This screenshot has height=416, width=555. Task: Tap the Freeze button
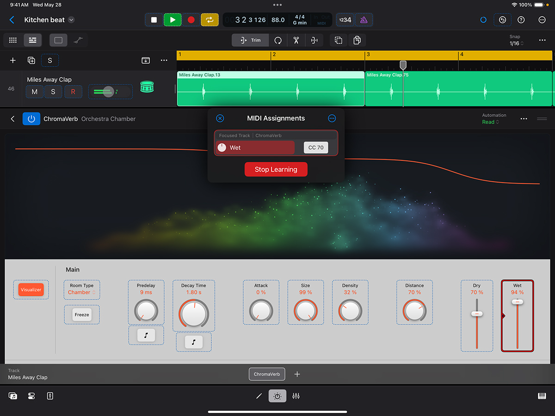[82, 315]
